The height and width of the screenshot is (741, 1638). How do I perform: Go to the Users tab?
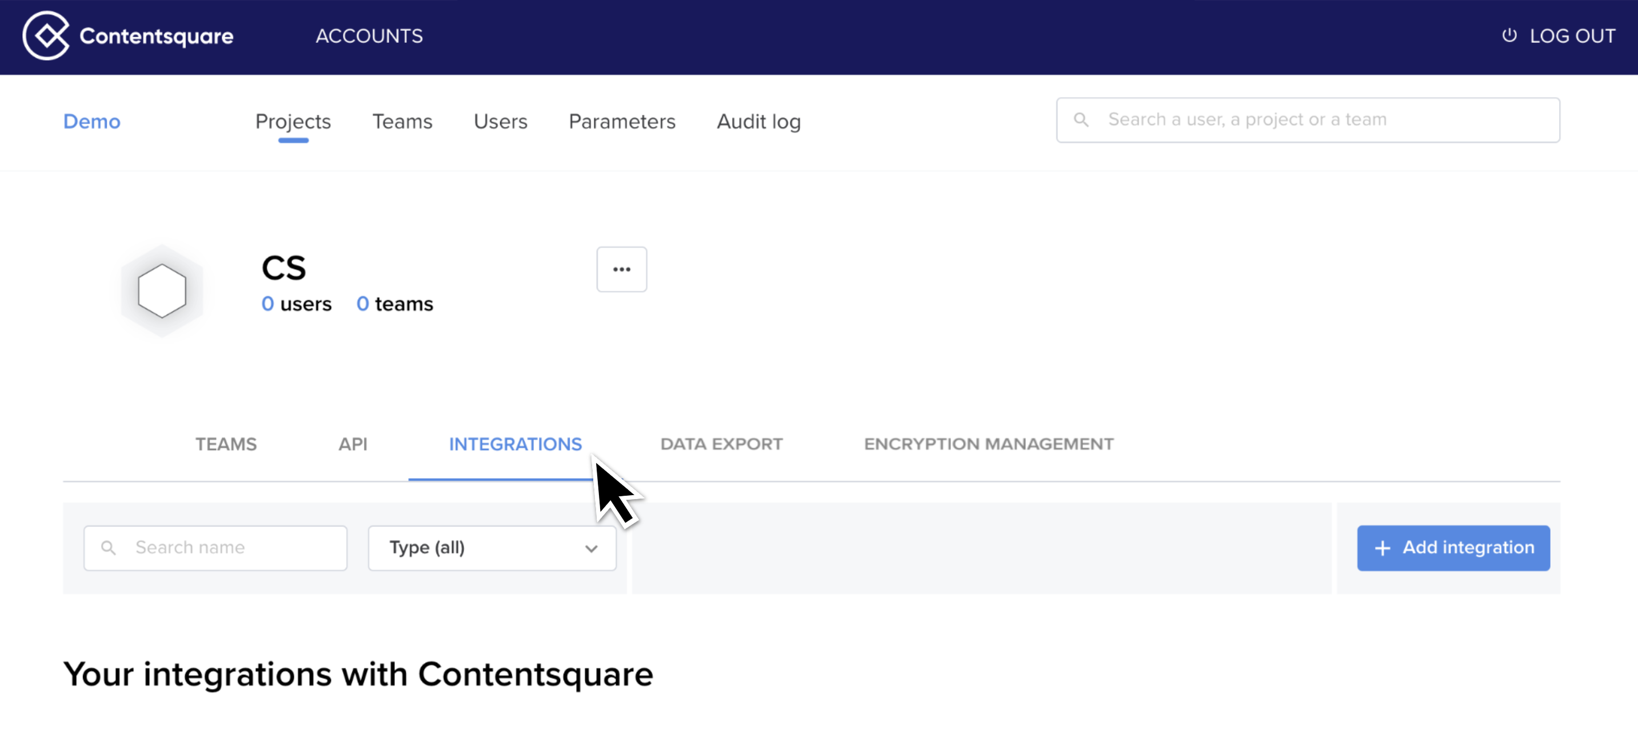click(501, 121)
